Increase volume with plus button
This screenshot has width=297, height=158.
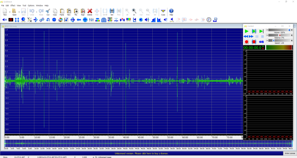[x=292, y=30]
